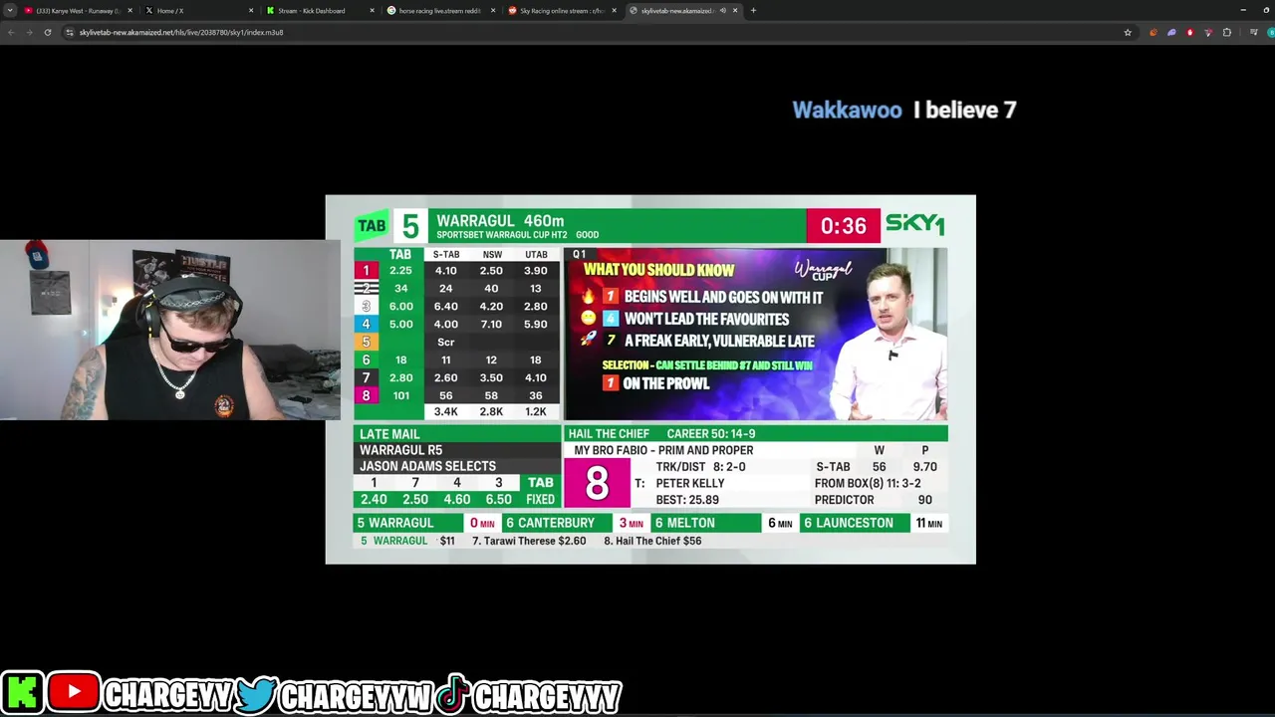1275x717 pixels.
Task: Click the large pink number 8 badge
Action: (597, 483)
